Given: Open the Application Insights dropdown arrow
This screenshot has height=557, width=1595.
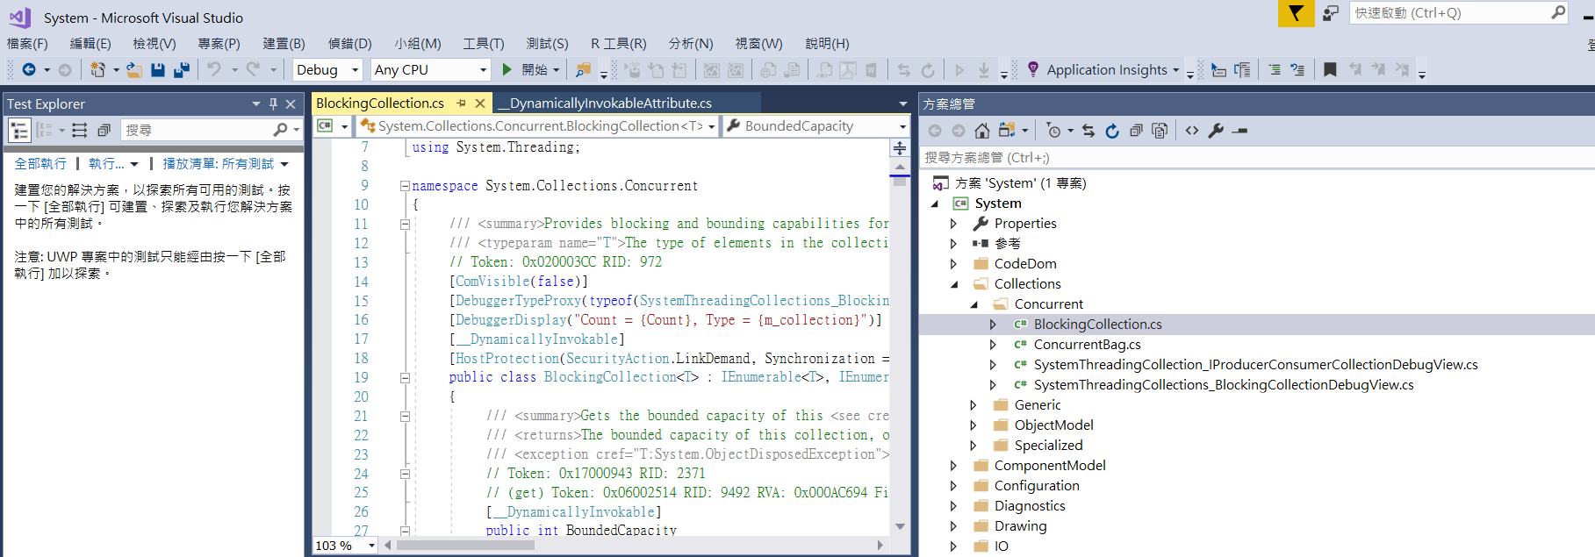Looking at the screenshot, I should [1176, 70].
